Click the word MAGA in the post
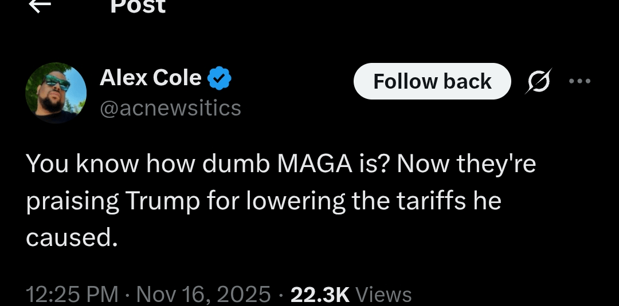The height and width of the screenshot is (306, 619). (x=313, y=164)
